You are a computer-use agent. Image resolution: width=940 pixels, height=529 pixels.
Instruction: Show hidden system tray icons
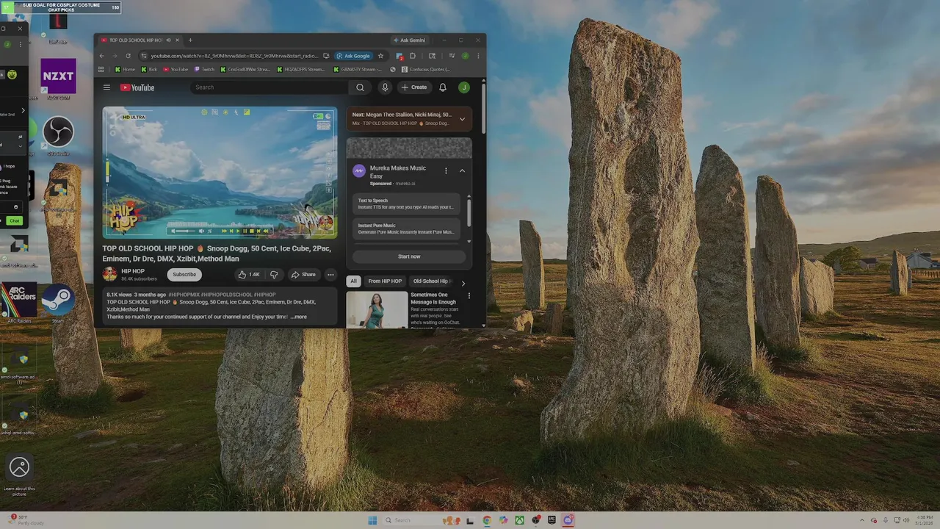pos(863,520)
